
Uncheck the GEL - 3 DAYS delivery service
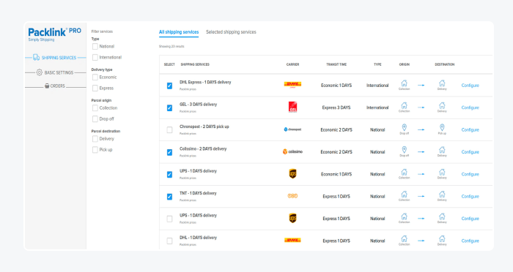coord(169,107)
